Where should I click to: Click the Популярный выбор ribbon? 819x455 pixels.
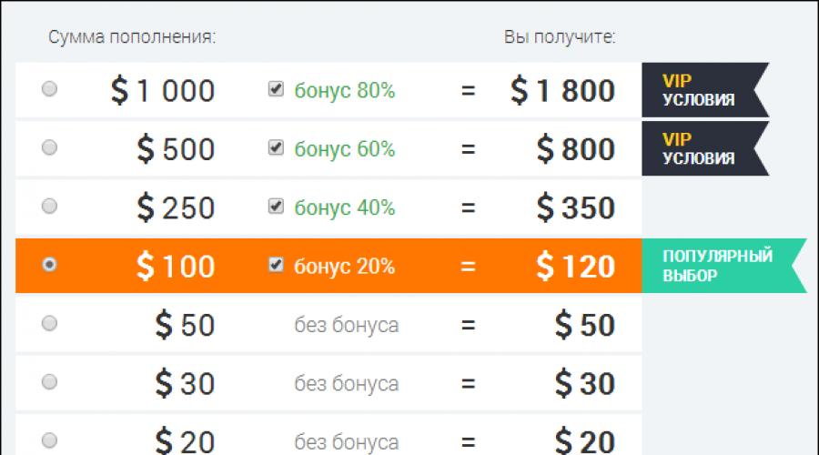(719, 266)
